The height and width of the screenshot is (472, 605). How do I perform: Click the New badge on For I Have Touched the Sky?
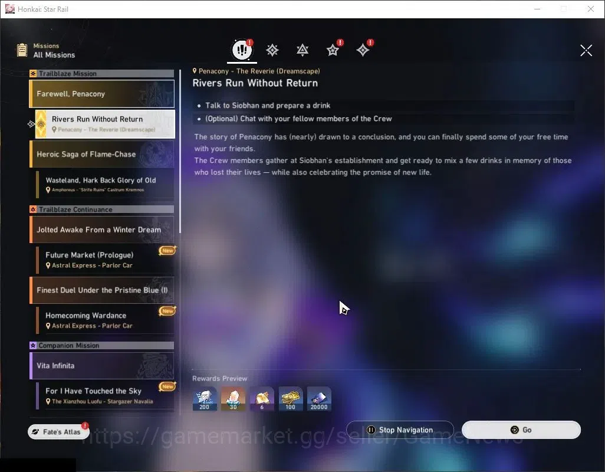[167, 386]
